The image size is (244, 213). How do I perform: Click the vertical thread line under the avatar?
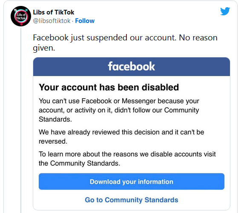[x=21, y=119]
